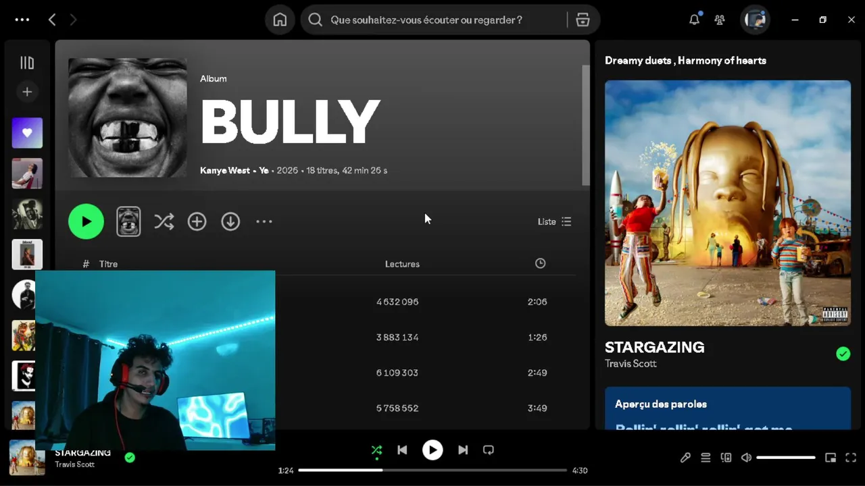The height and width of the screenshot is (486, 865).
Task: Open the Browse icon in search bar
Action: pyautogui.click(x=583, y=20)
